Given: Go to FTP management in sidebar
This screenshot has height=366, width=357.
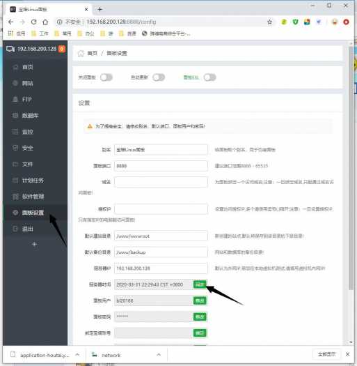Looking at the screenshot, I should (35, 100).
